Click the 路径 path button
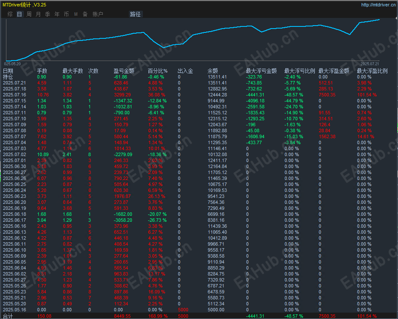 [135, 14]
